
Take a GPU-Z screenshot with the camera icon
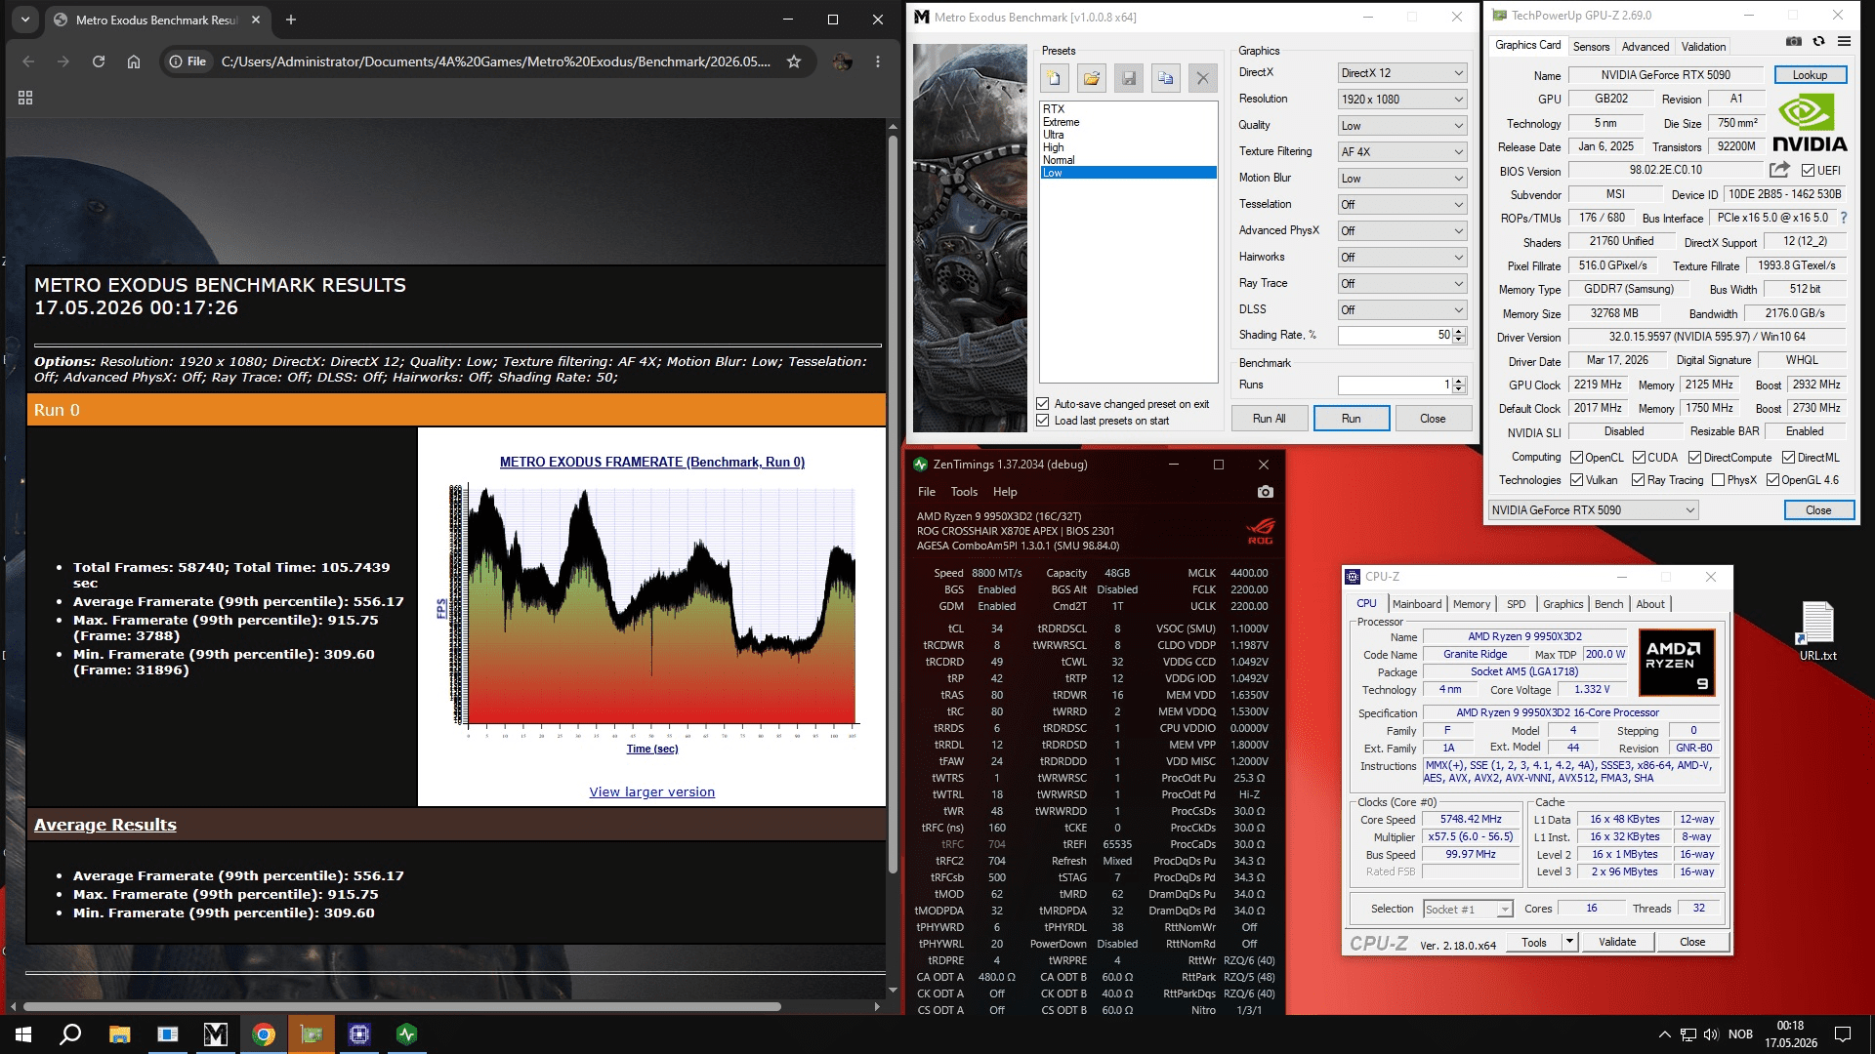pyautogui.click(x=1794, y=42)
